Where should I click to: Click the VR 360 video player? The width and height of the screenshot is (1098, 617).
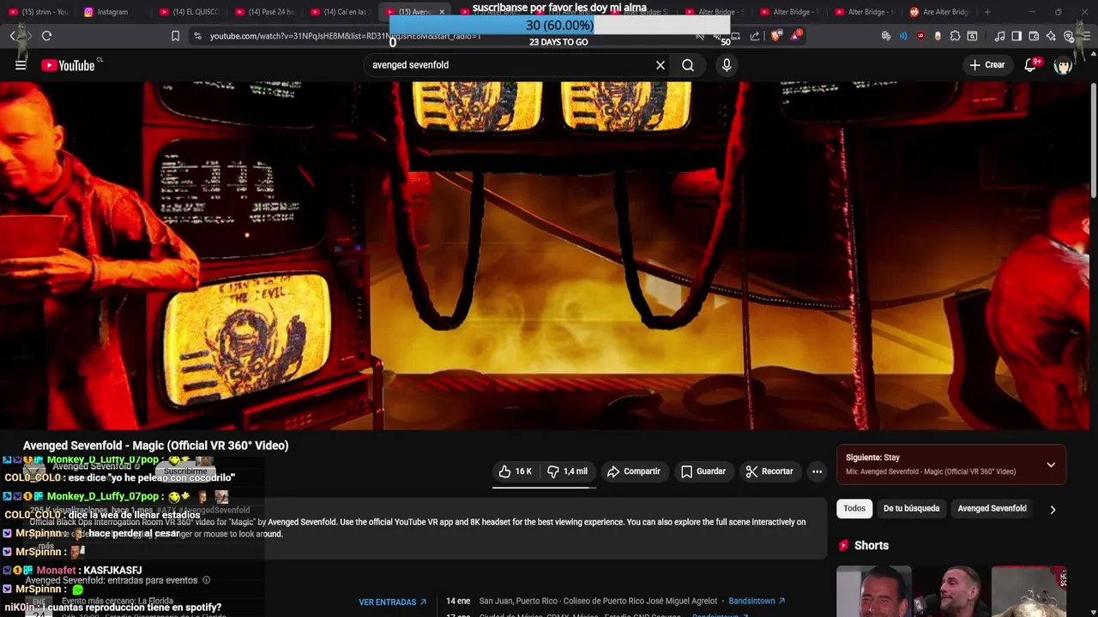coord(545,255)
